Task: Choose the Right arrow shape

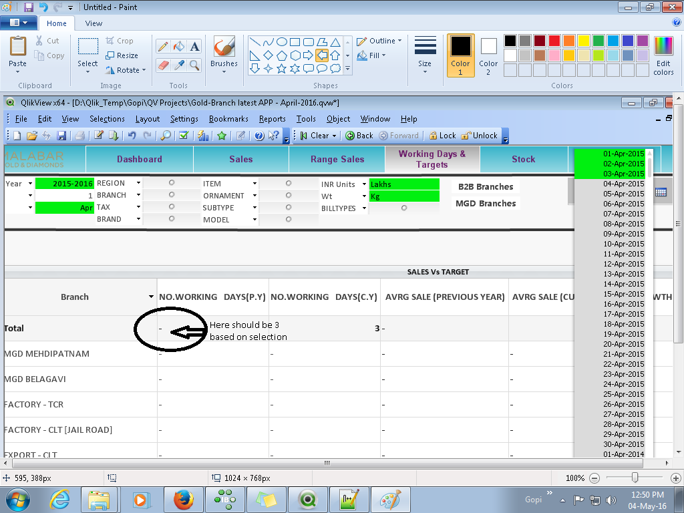Action: pos(309,55)
